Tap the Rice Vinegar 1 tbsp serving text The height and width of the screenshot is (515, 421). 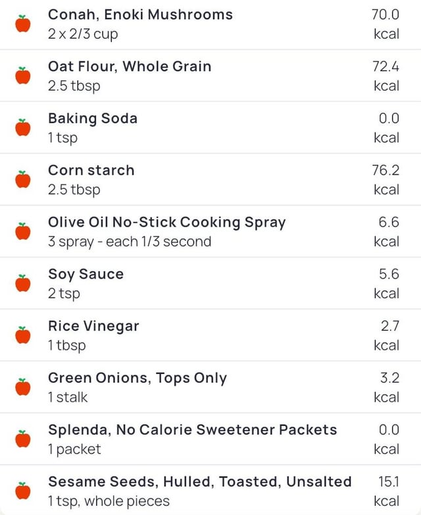(x=66, y=345)
